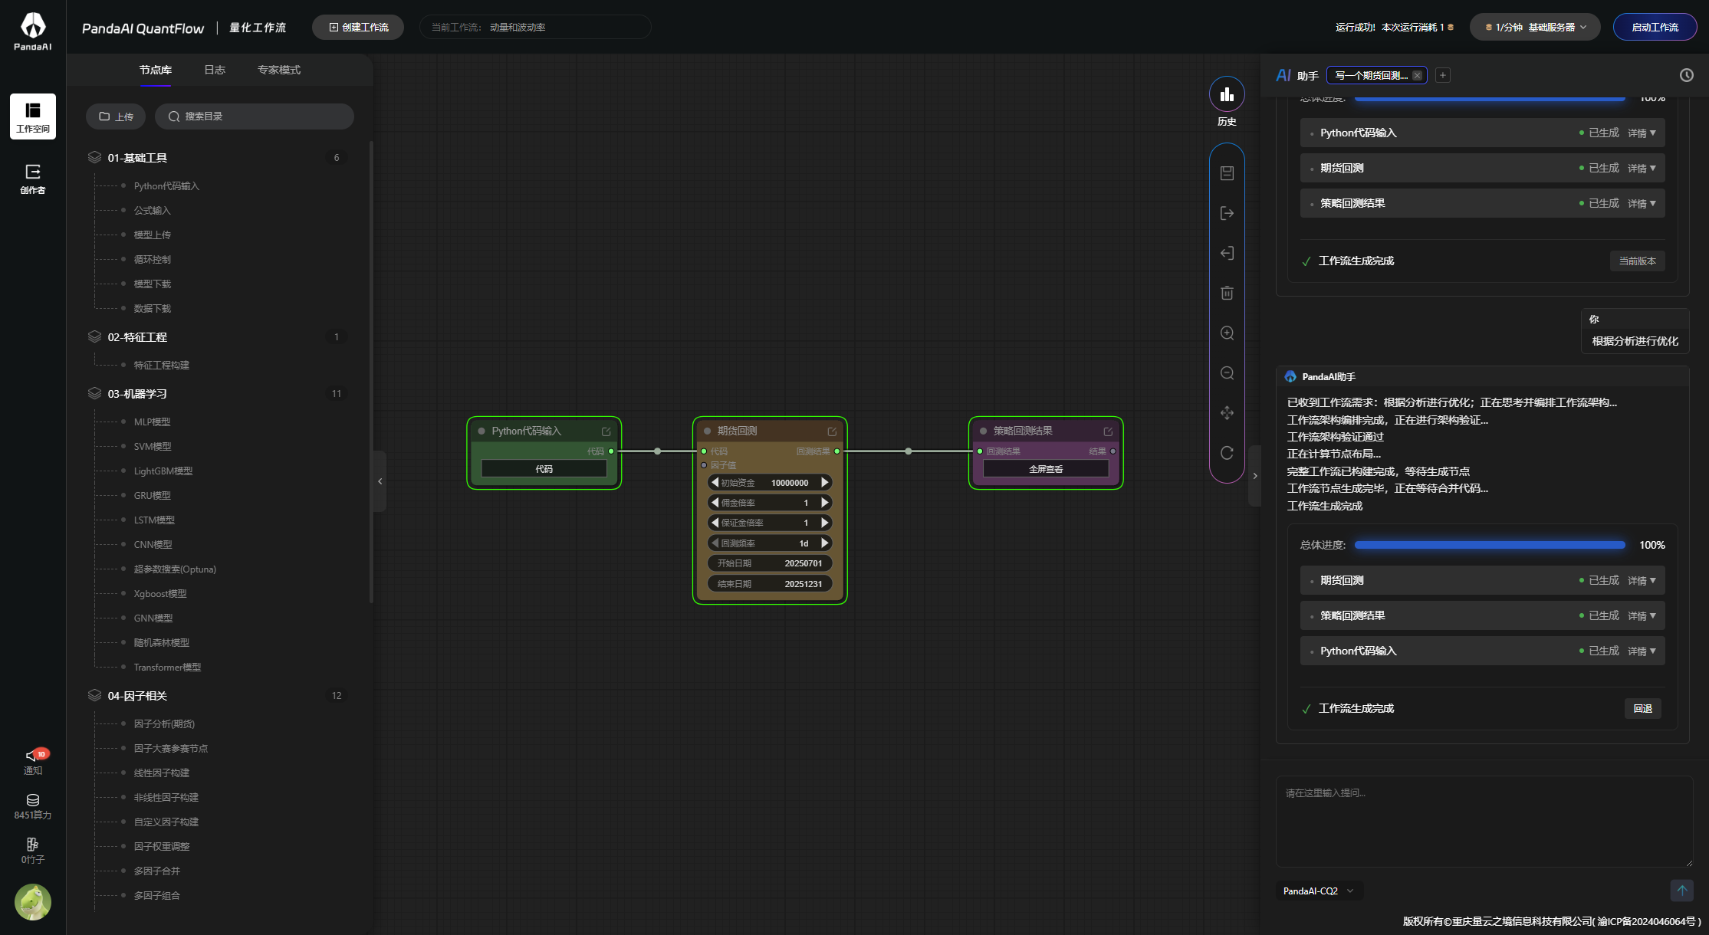Click the trash delete icon
This screenshot has height=935, width=1709.
click(1227, 293)
